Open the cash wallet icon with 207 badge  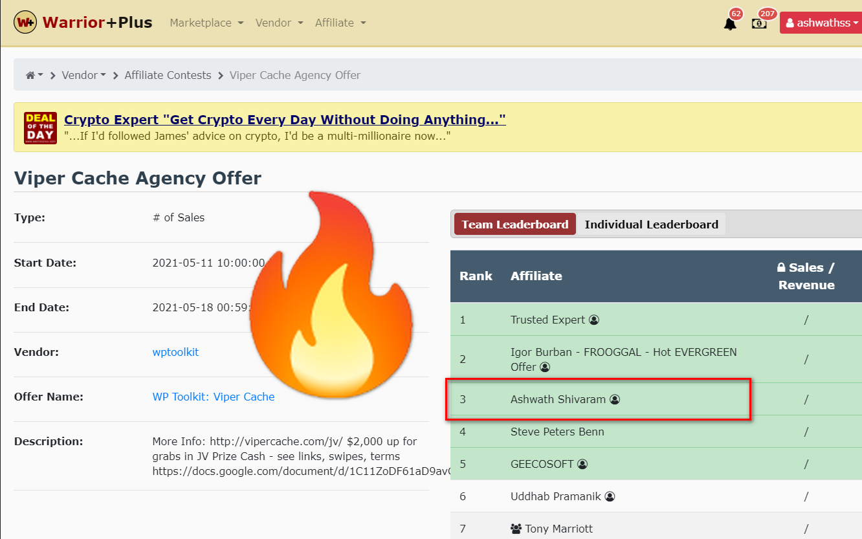coord(759,24)
